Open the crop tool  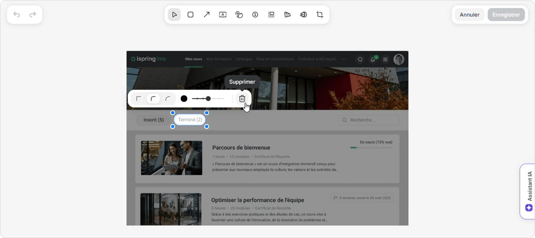coord(320,15)
